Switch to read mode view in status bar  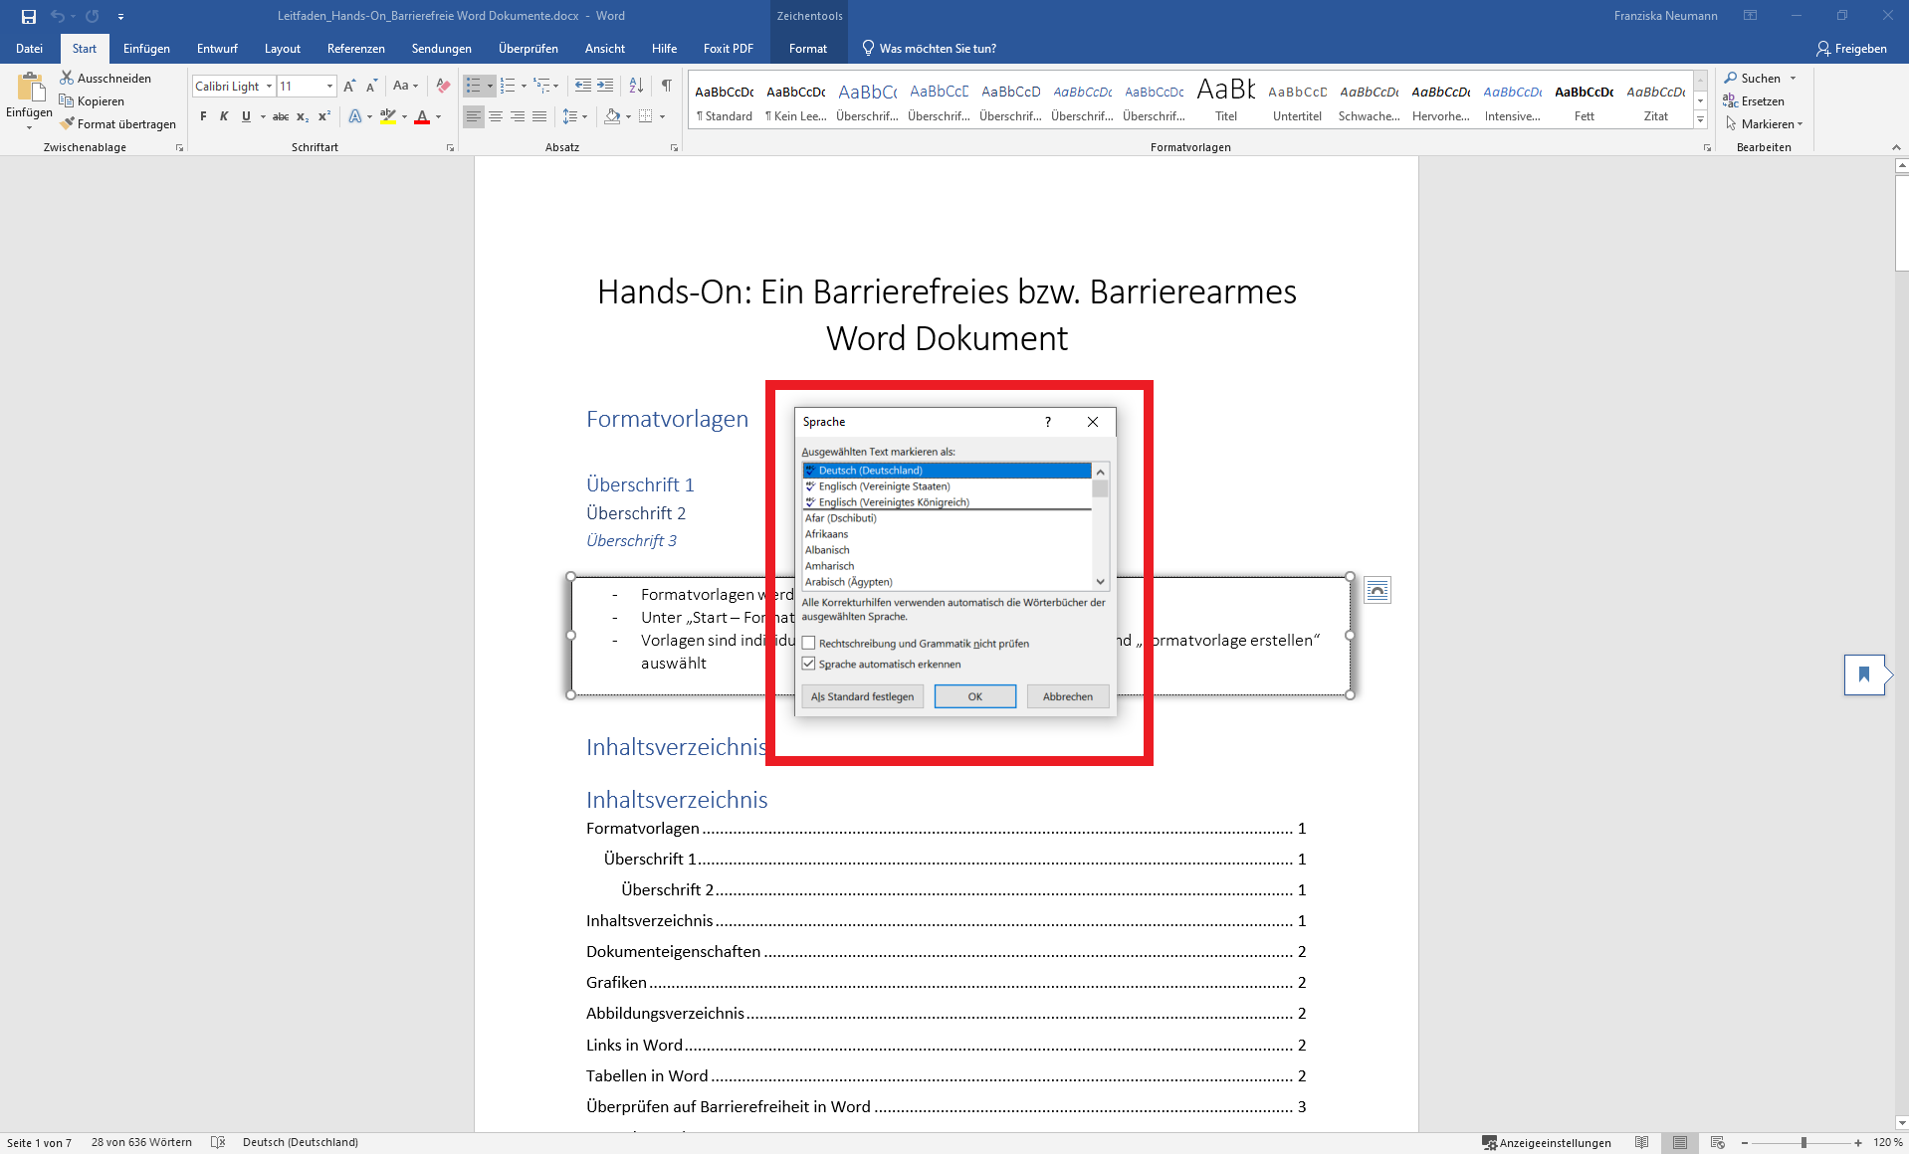point(1641,1142)
